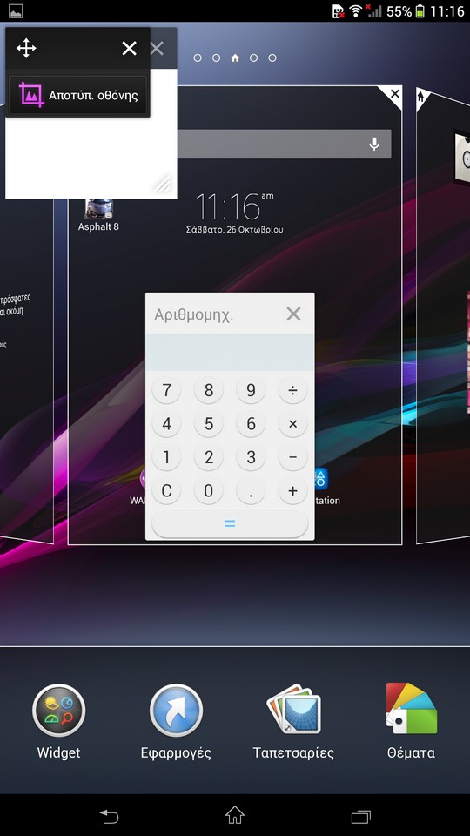Image resolution: width=470 pixels, height=836 pixels.
Task: Close the Αριθμομηχ. calculator small app
Action: pyautogui.click(x=293, y=314)
